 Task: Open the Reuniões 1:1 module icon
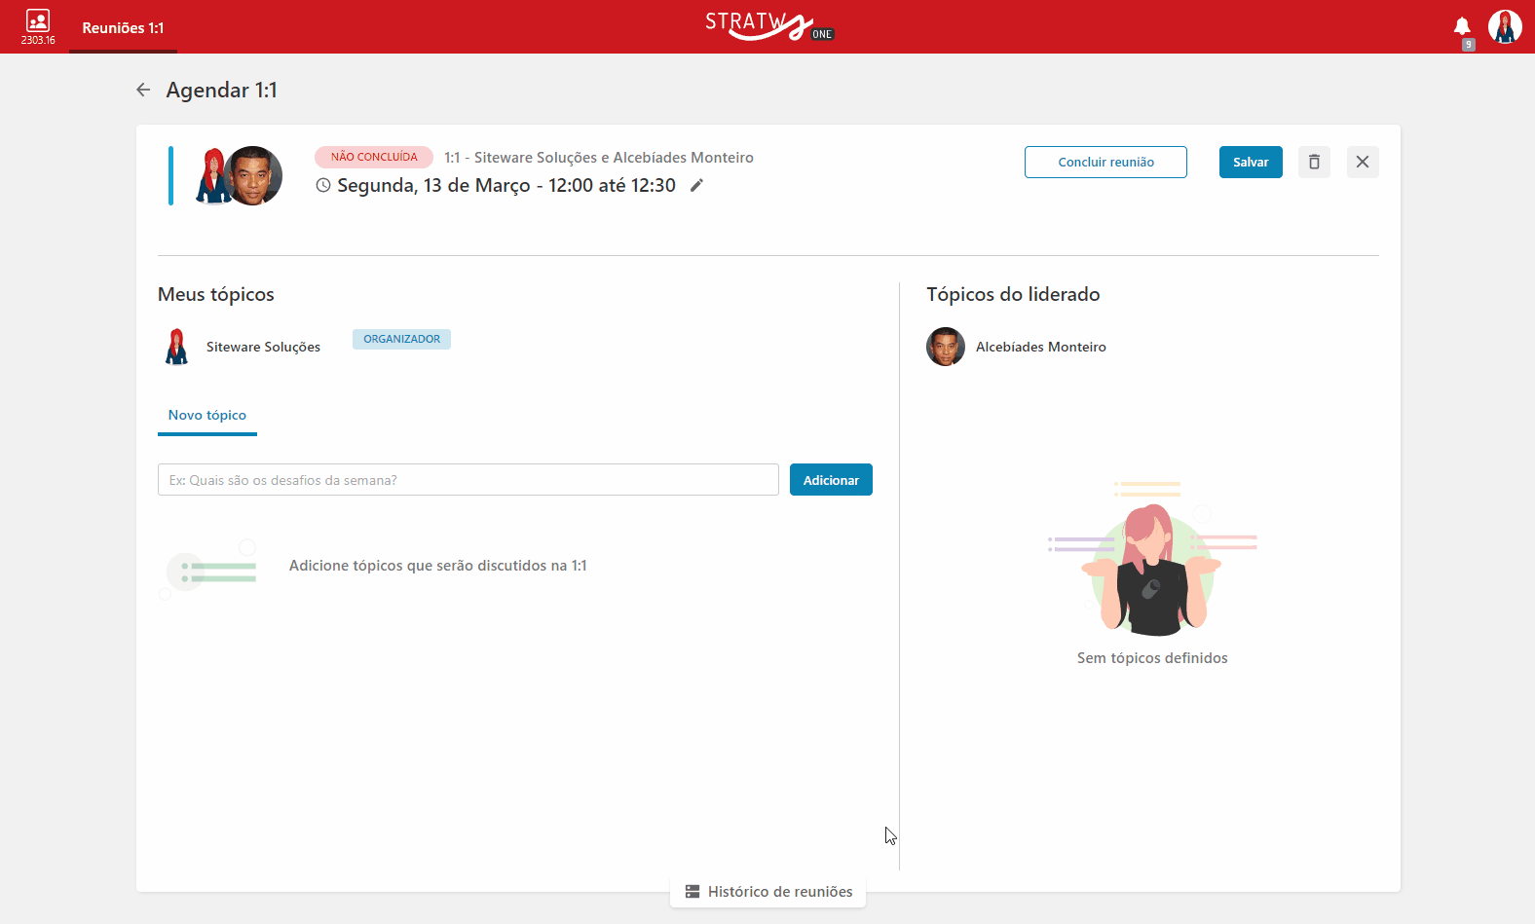pos(38,20)
